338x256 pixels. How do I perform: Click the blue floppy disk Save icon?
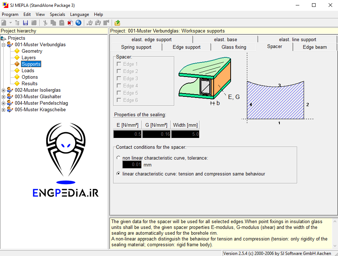pyautogui.click(x=25, y=23)
